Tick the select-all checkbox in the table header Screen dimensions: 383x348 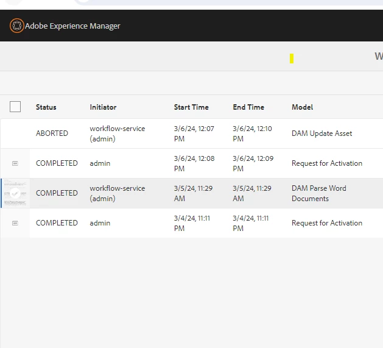15,107
